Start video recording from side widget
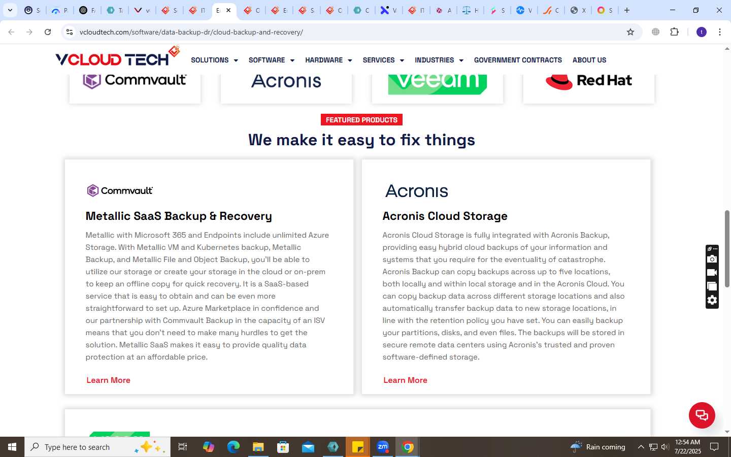 [x=712, y=273]
